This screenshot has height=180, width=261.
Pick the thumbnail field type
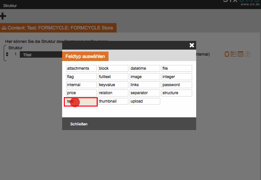point(113,101)
